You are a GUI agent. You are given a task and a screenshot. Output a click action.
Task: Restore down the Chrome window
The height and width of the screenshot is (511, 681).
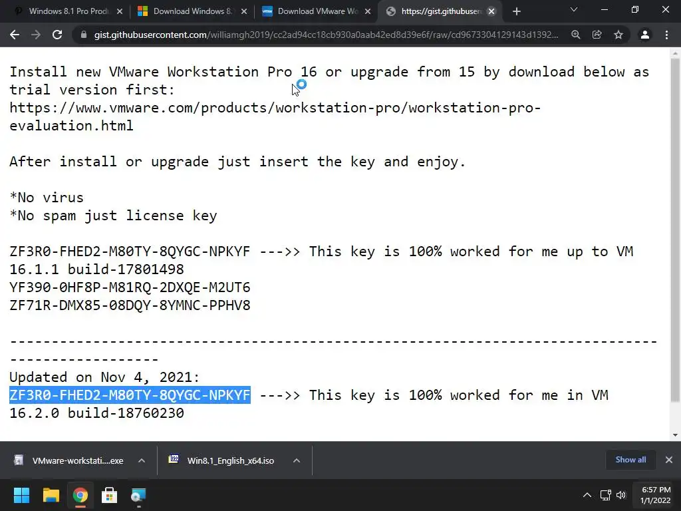point(635,9)
